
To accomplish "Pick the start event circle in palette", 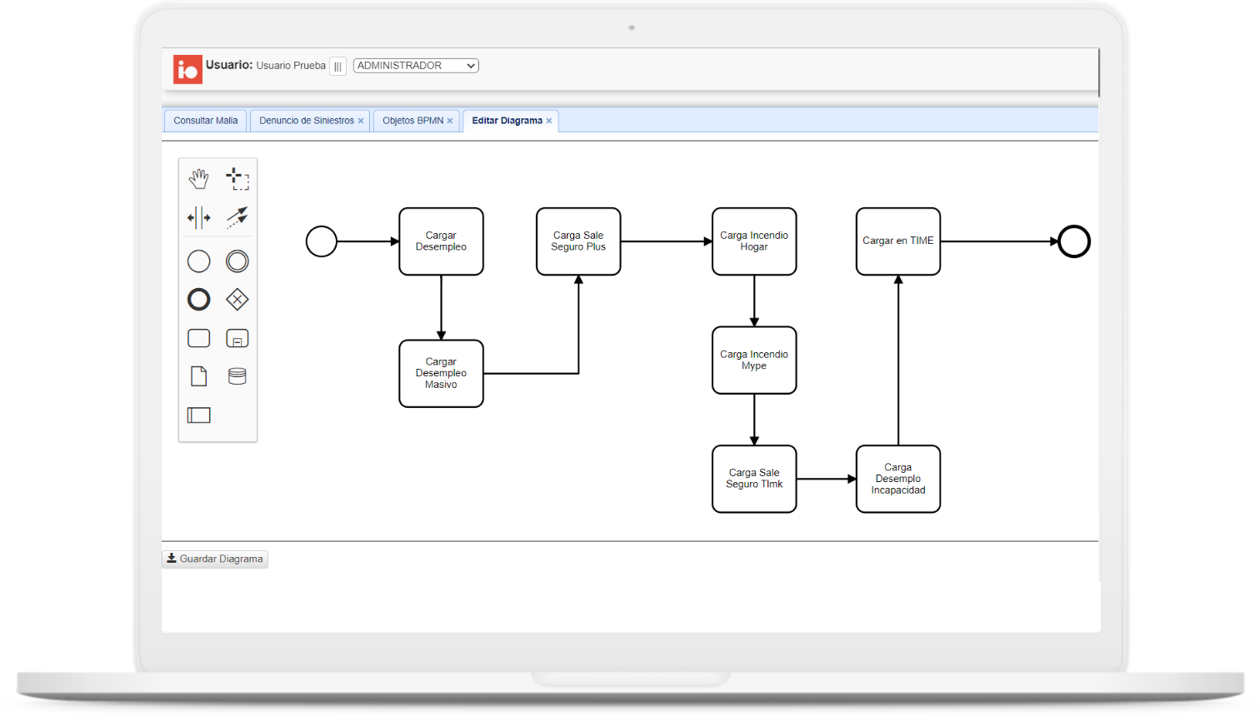I will [198, 261].
